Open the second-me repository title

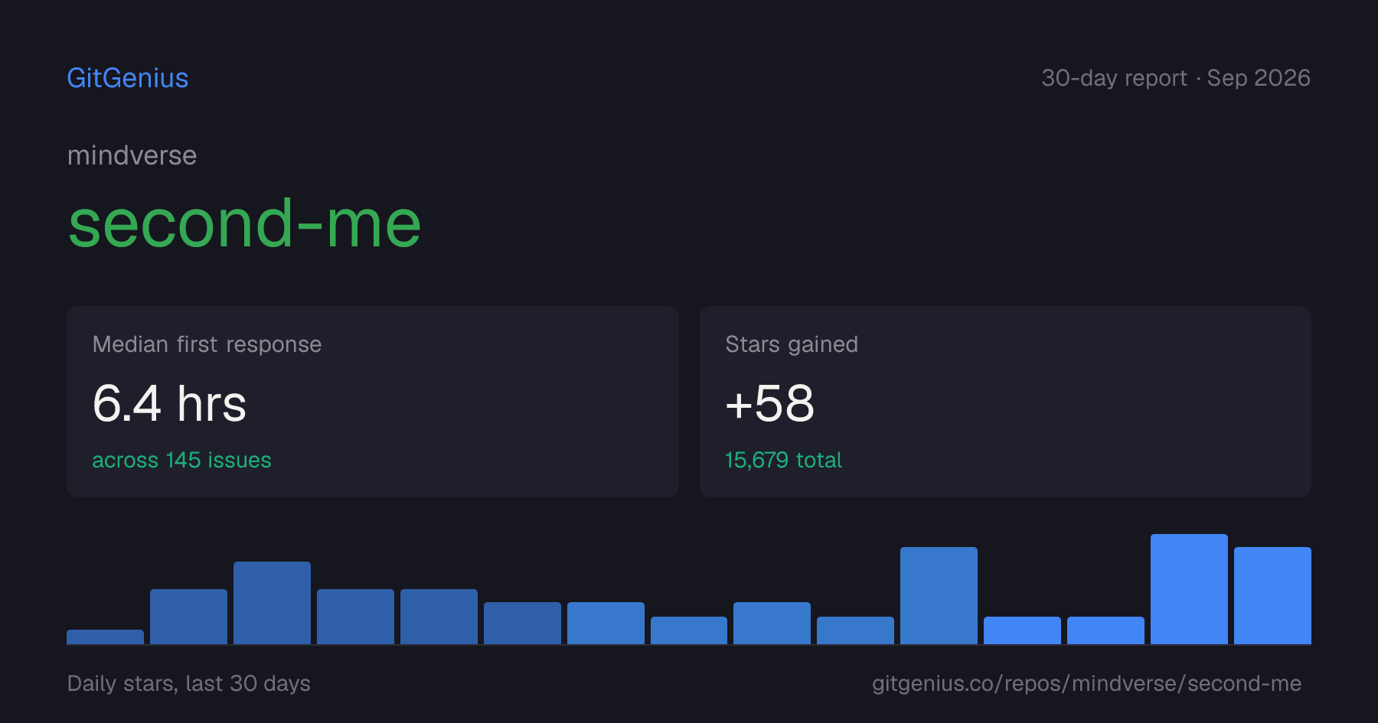coord(245,223)
